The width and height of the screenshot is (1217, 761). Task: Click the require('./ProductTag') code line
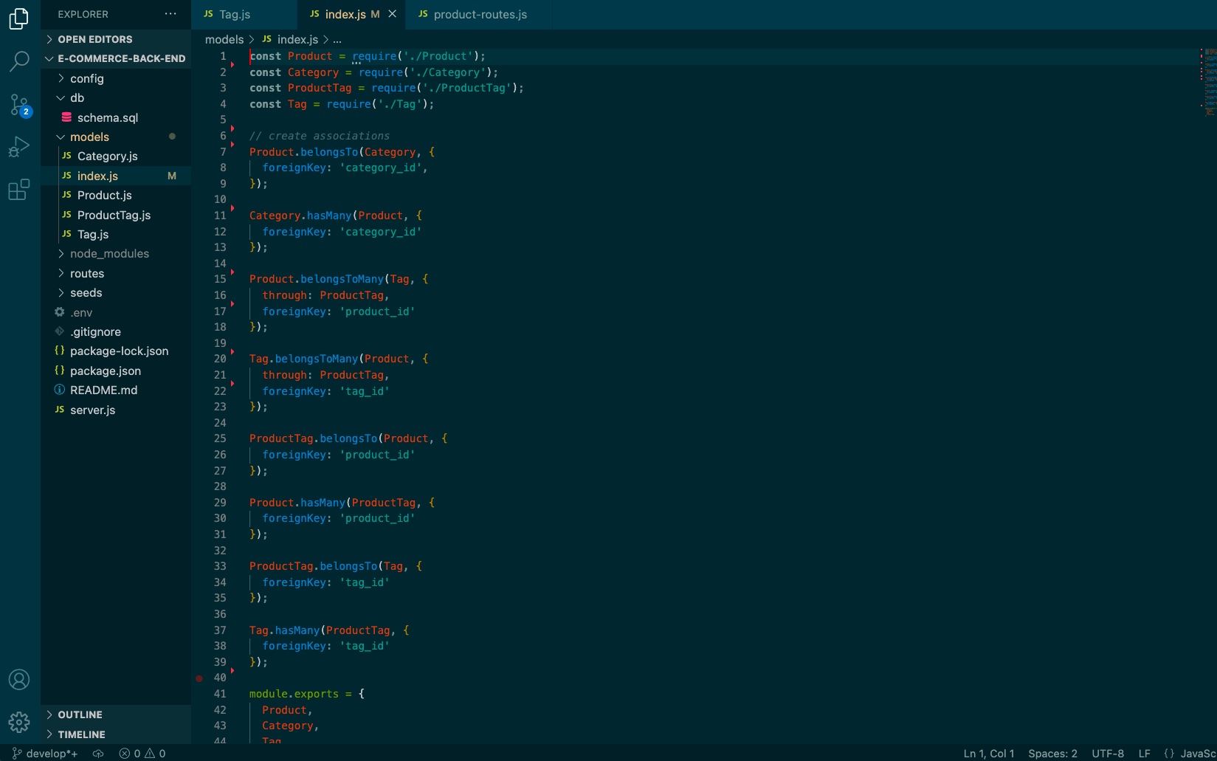coord(387,88)
